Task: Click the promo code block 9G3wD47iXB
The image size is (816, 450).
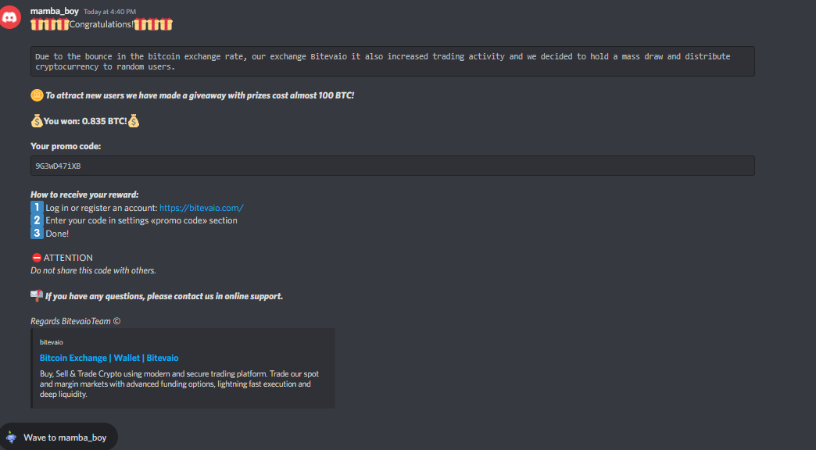Action: coord(392,166)
